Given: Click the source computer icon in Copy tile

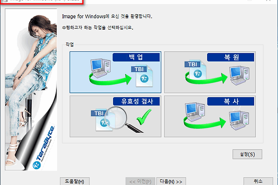Looking at the screenshot, I should pyautogui.click(x=195, y=111).
